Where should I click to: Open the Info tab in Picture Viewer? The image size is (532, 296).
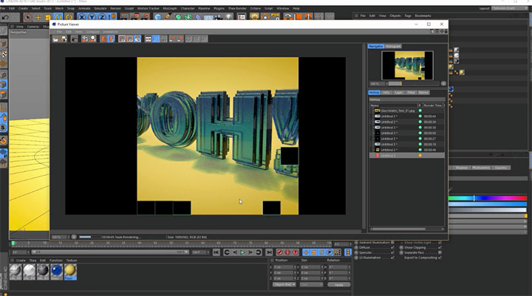point(386,92)
